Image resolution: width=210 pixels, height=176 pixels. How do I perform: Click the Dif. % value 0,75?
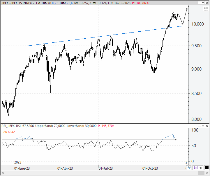click(55, 3)
